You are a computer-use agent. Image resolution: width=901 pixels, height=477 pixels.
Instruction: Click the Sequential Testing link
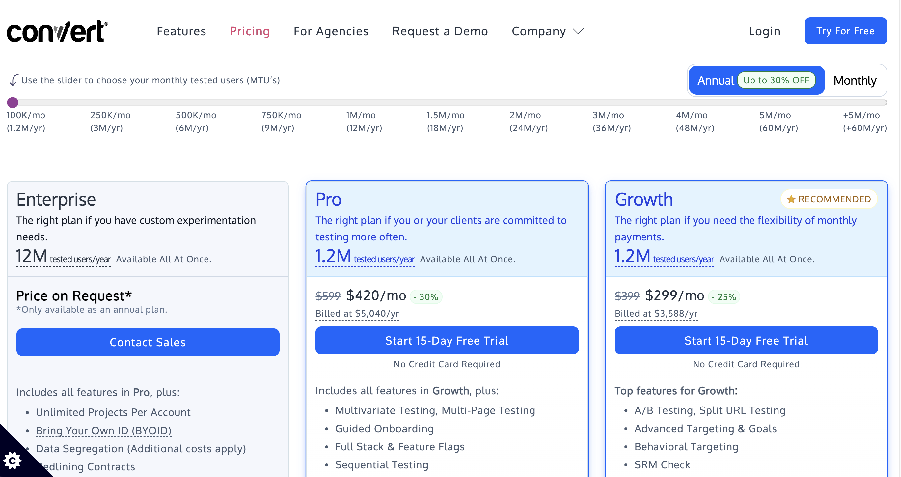click(x=382, y=465)
